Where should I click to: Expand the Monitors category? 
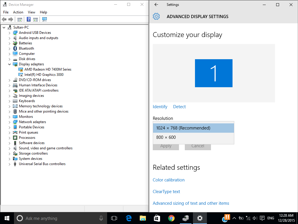9,117
